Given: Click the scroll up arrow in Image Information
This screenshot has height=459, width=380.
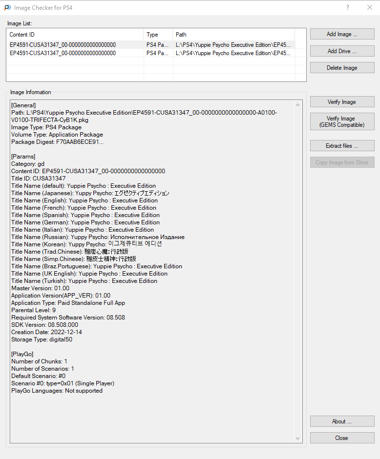Looking at the screenshot, I should (x=297, y=105).
